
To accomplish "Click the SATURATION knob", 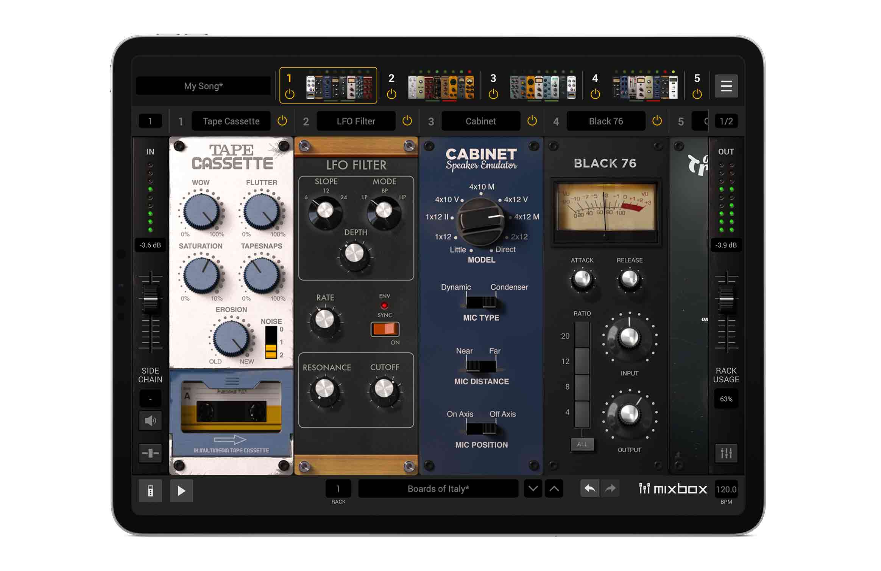I will point(201,275).
